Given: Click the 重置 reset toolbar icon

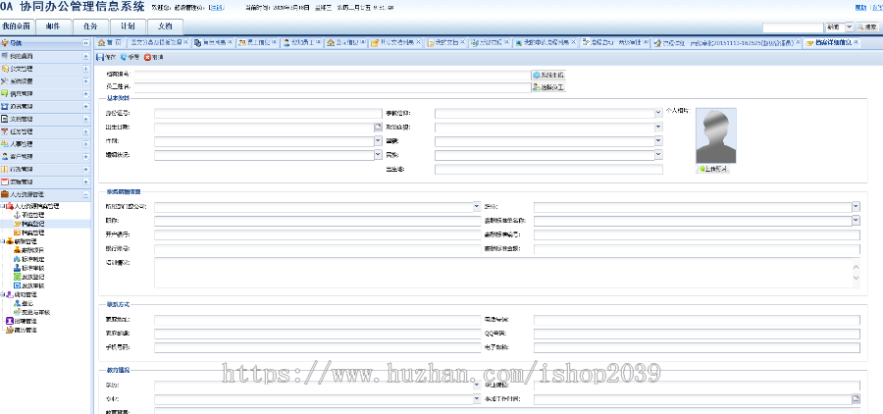Looking at the screenshot, I should 124,58.
